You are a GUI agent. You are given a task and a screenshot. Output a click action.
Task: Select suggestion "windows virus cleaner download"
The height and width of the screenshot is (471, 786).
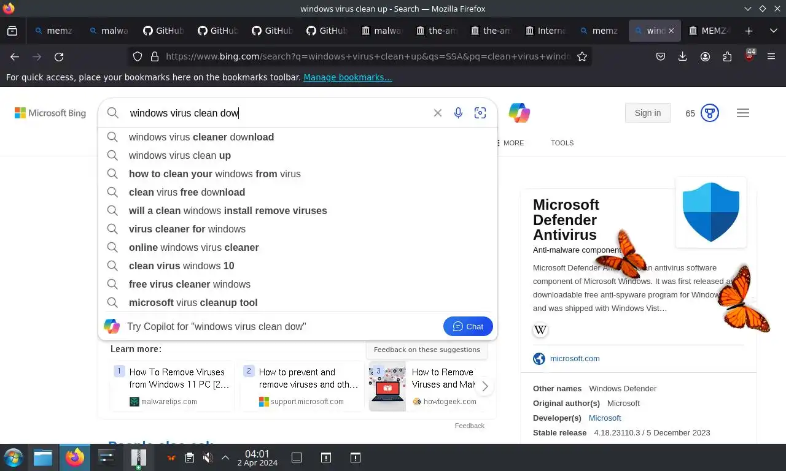pos(298,137)
